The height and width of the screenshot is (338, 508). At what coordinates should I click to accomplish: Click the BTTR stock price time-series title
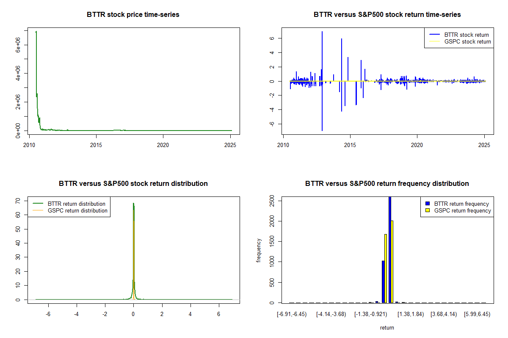pyautogui.click(x=133, y=14)
